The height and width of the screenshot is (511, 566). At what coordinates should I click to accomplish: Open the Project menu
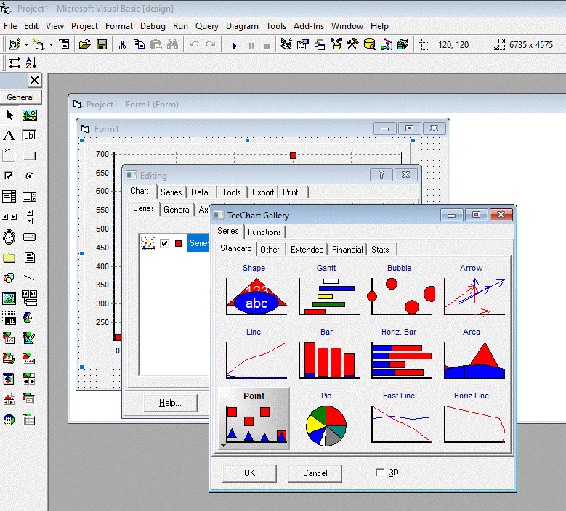point(84,26)
